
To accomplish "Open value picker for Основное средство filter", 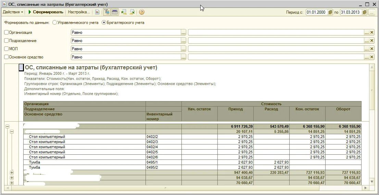I will (367, 57).
